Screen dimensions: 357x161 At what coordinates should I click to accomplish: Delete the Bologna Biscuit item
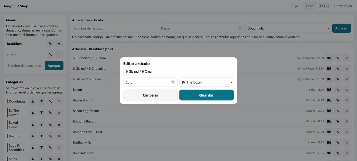(347, 121)
